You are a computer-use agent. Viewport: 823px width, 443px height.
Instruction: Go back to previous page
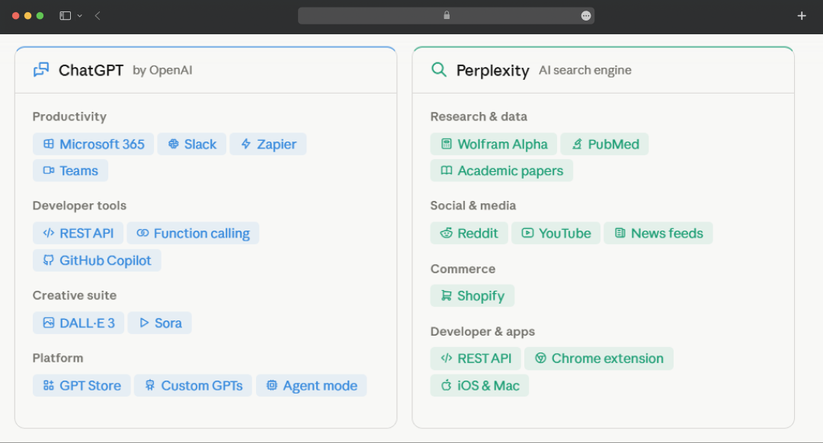98,16
